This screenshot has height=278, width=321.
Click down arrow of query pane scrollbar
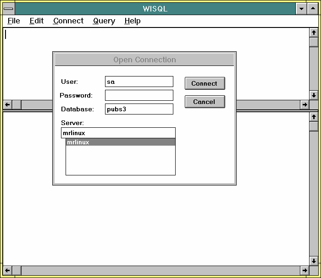coord(314,95)
